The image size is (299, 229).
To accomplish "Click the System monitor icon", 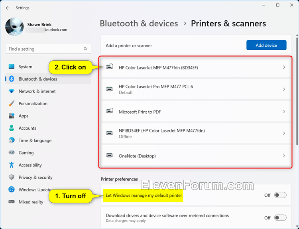I will (x=12, y=67).
